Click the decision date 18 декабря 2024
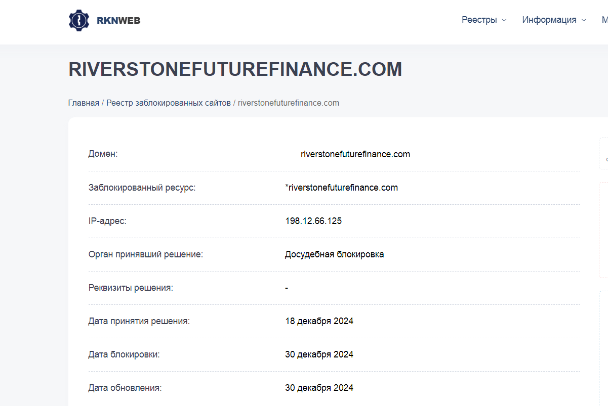Viewport: 608px width, 406px height. [319, 321]
